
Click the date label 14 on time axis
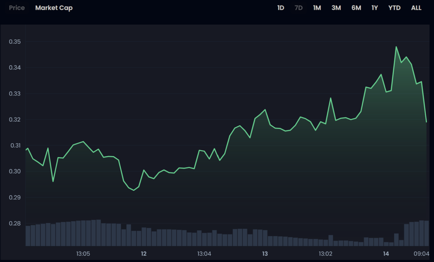386,254
